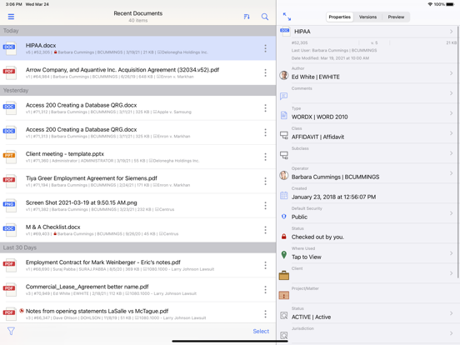The height and width of the screenshot is (345, 460).
Task: Tap the Select button
Action: tap(261, 331)
